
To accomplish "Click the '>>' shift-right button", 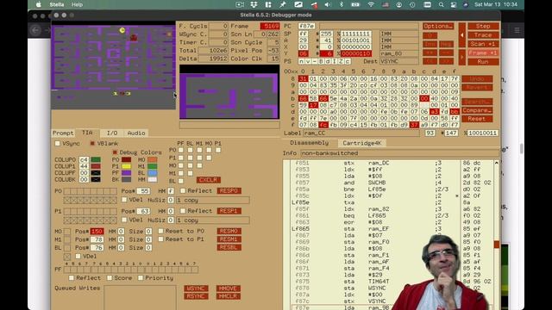I will pos(446,61).
